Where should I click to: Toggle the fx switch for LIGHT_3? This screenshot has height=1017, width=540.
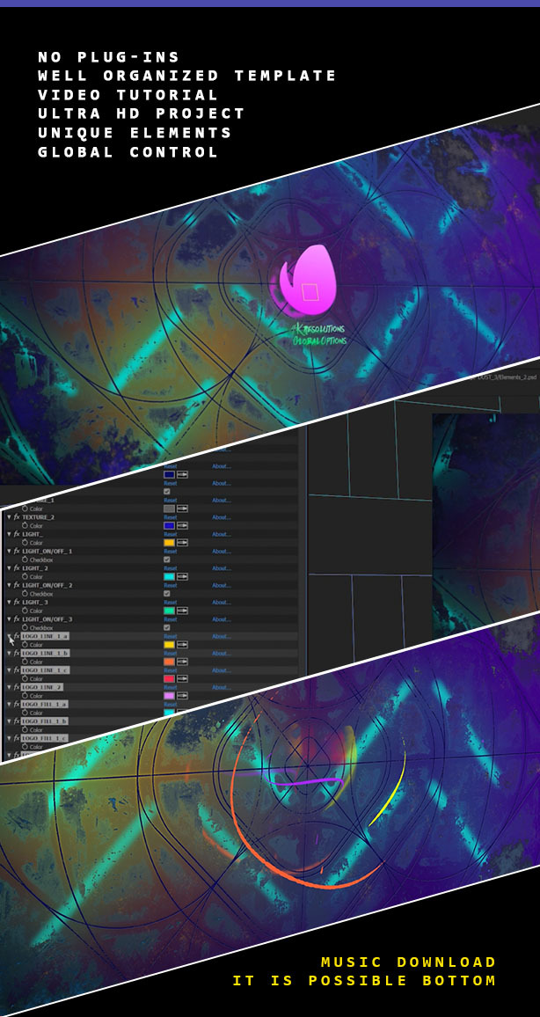(x=17, y=602)
